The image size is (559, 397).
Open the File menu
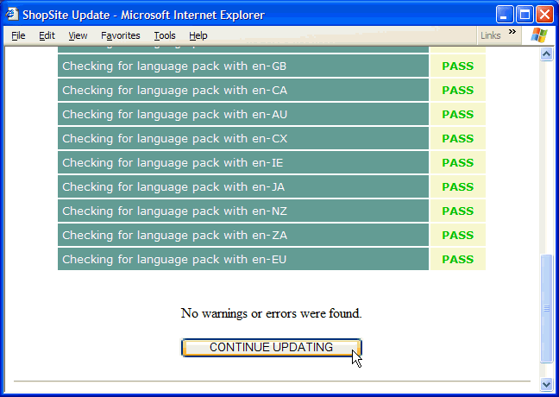(x=18, y=35)
